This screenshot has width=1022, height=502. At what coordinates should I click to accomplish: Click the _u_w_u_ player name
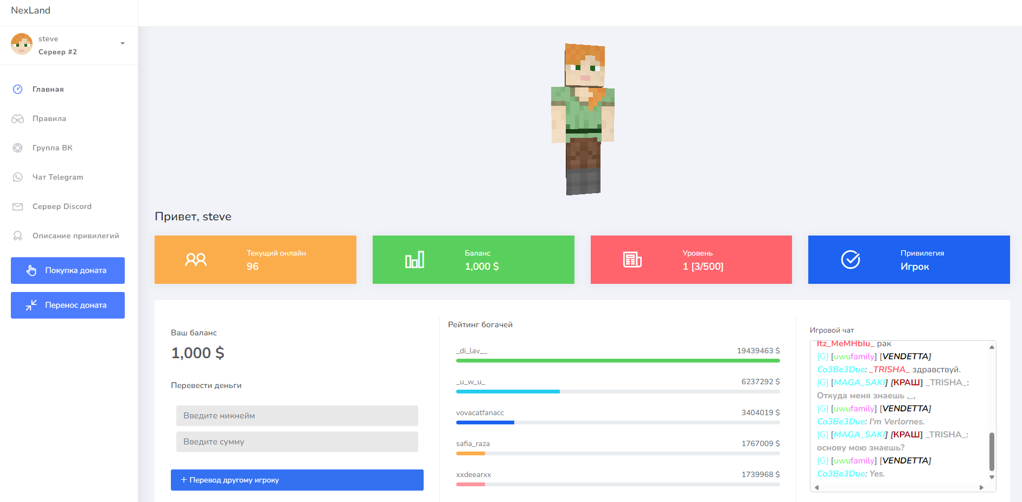click(x=470, y=382)
